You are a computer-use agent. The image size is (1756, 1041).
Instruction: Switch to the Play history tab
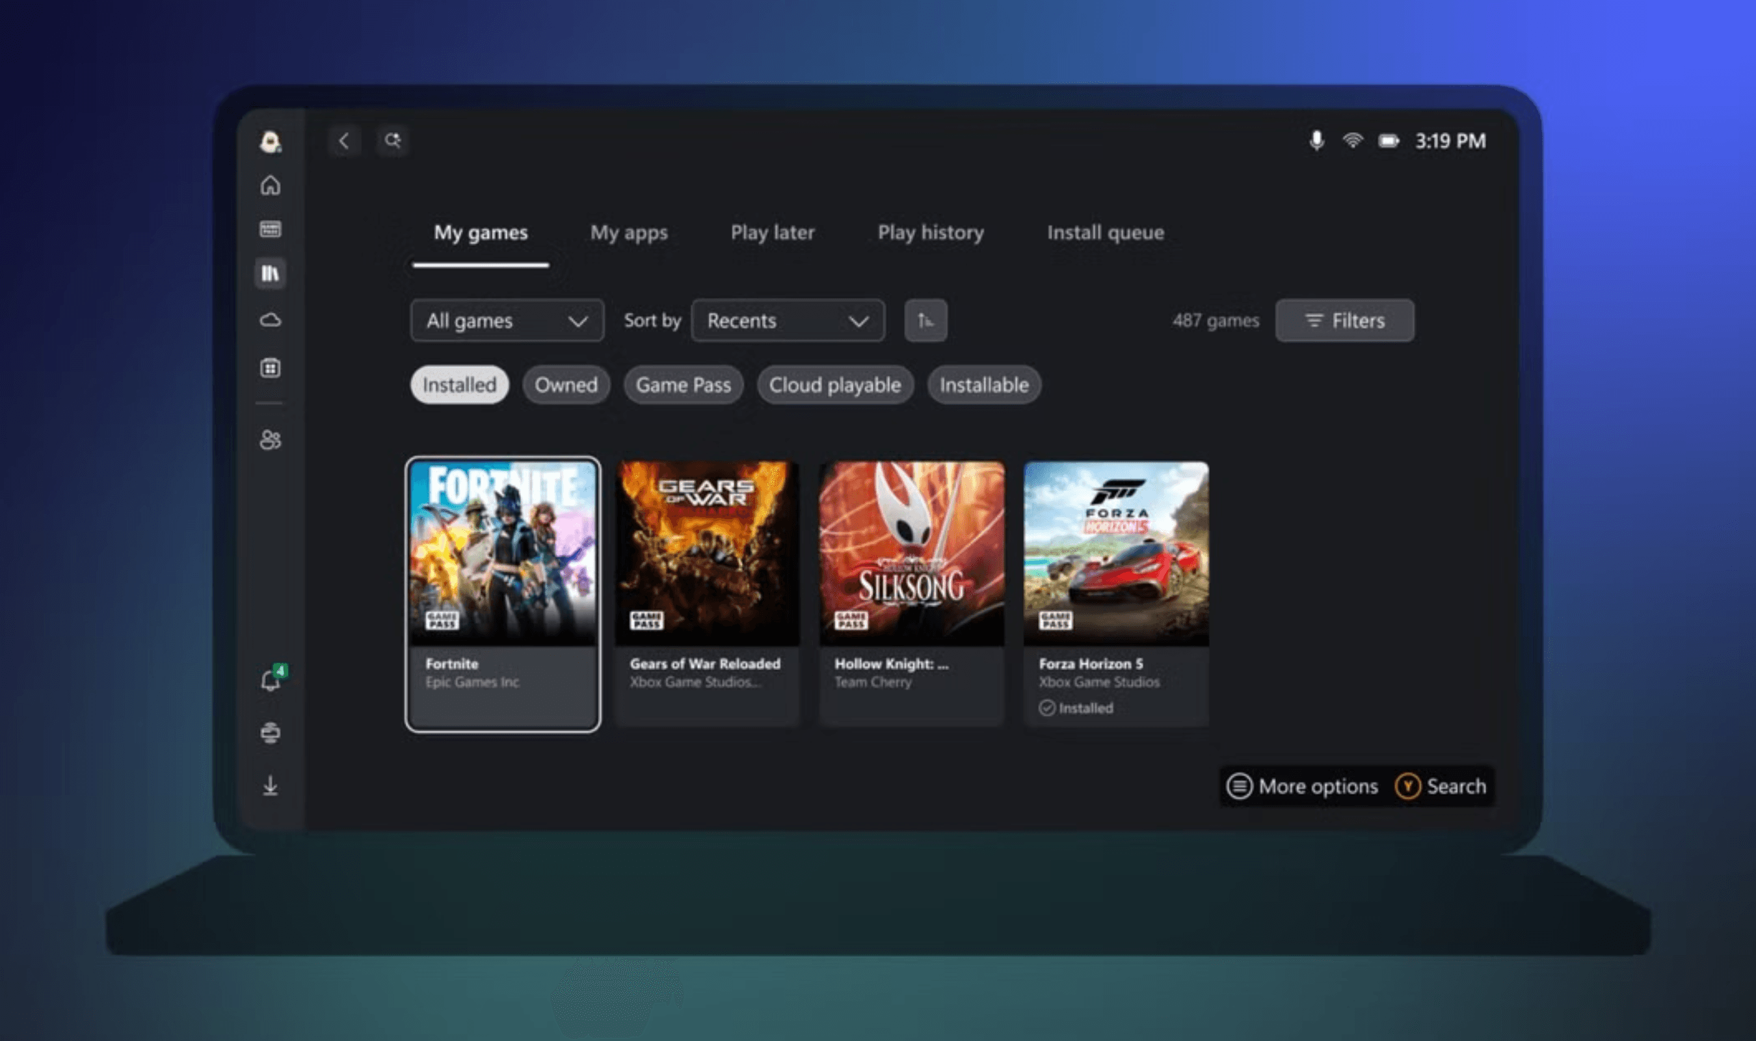930,232
